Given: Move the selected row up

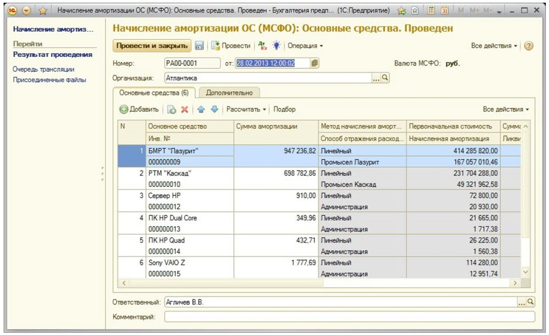Looking at the screenshot, I should (x=201, y=110).
